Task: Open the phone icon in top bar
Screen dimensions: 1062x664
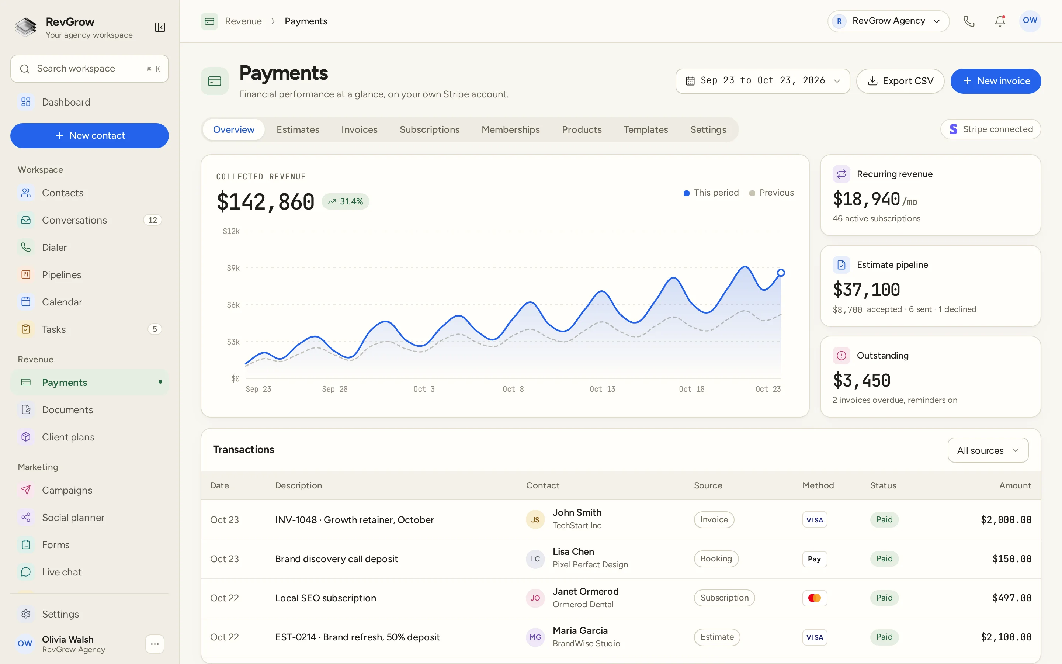Action: tap(969, 21)
